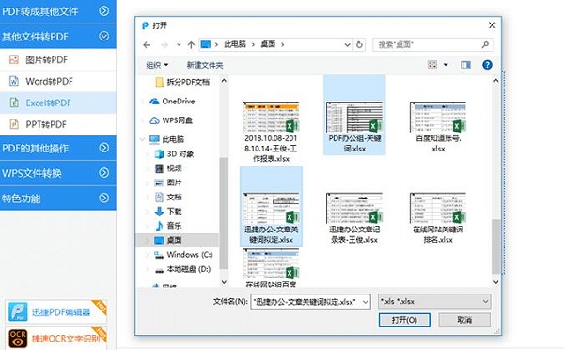Image resolution: width=564 pixels, height=350 pixels.
Task: Select 视频 folder in tree
Action: pos(168,168)
